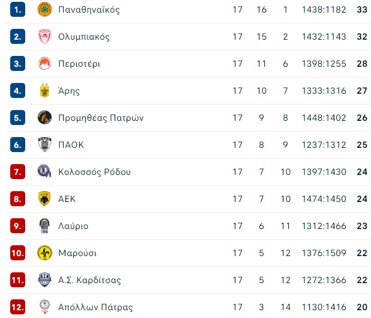The image size is (371, 318).
Task: Click the Α.Σ. Καρδίτσας shield logo
Action: [44, 280]
